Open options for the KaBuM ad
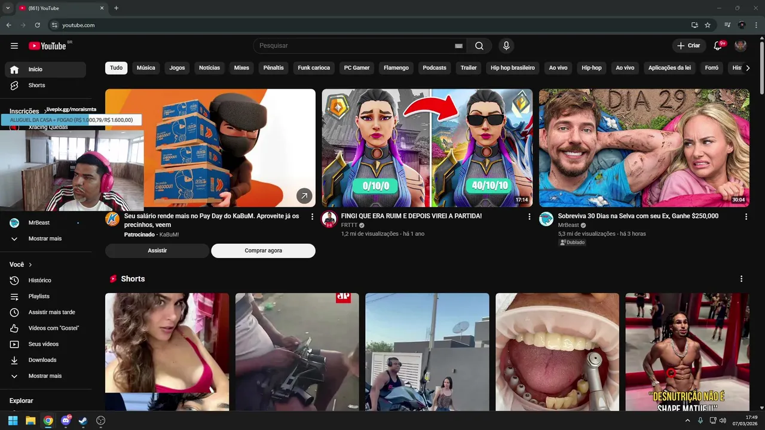The image size is (765, 430). [312, 217]
